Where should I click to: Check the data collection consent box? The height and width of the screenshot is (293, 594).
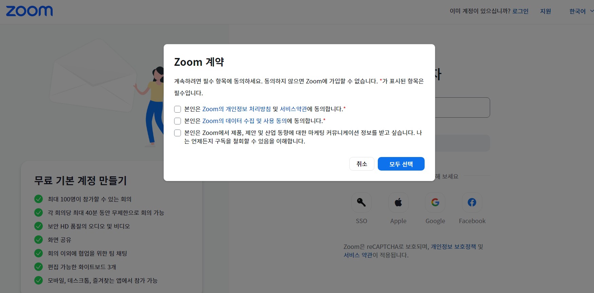point(178,121)
